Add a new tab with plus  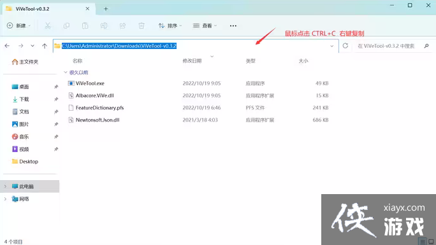click(x=106, y=9)
